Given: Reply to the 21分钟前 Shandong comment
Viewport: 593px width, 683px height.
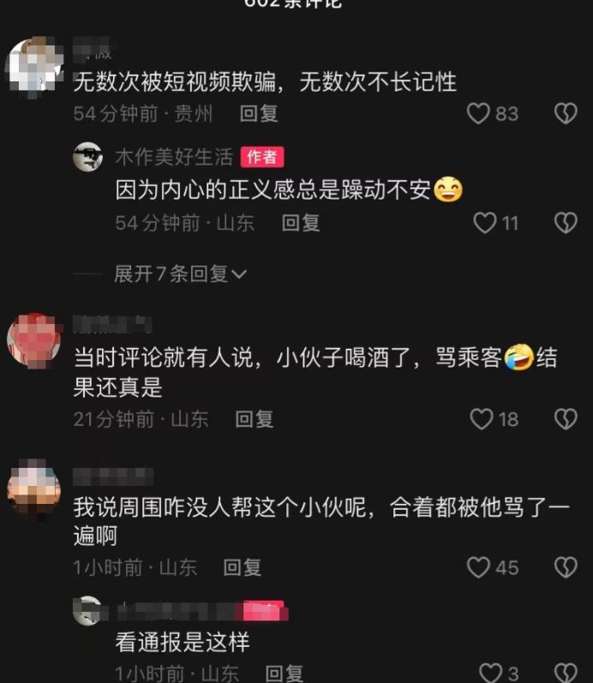Looking at the screenshot, I should click(x=254, y=419).
